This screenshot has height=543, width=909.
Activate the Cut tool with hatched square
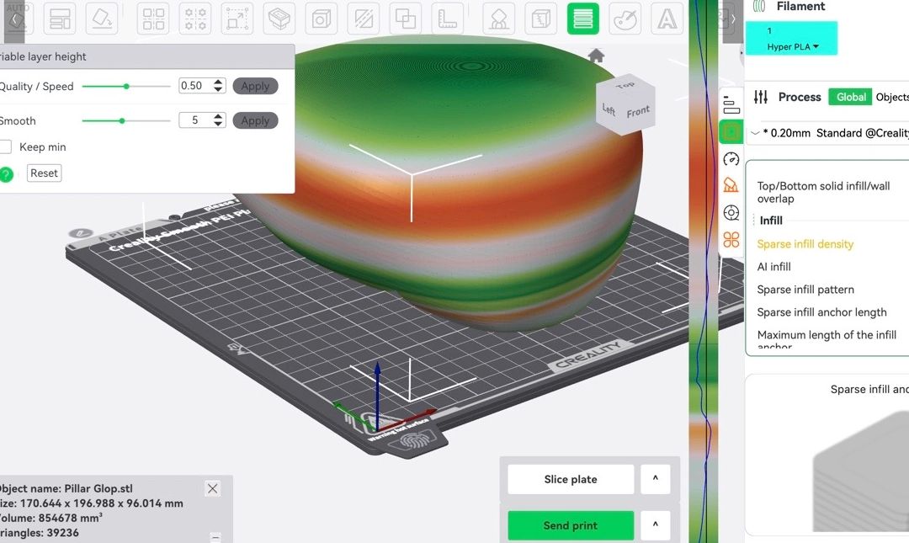(364, 19)
